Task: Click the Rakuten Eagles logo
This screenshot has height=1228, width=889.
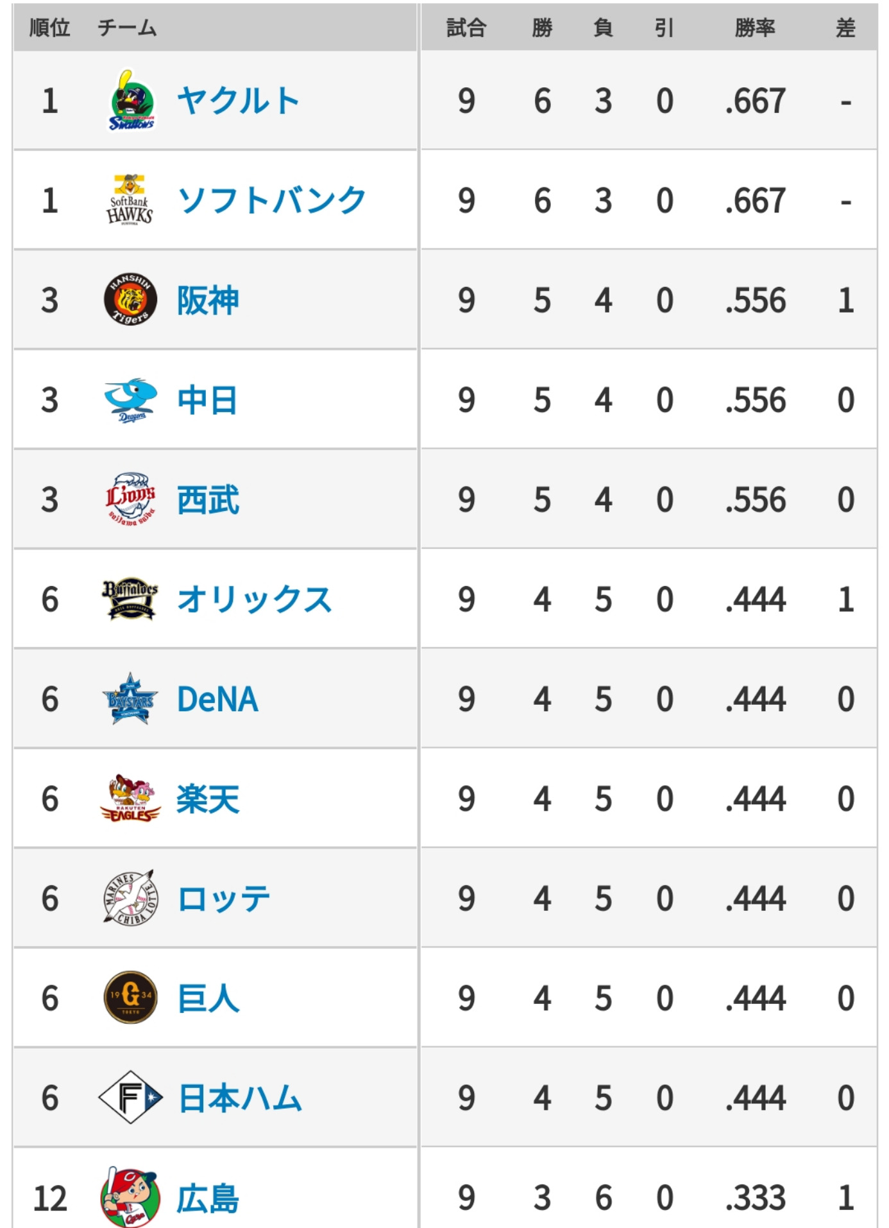Action: point(130,799)
